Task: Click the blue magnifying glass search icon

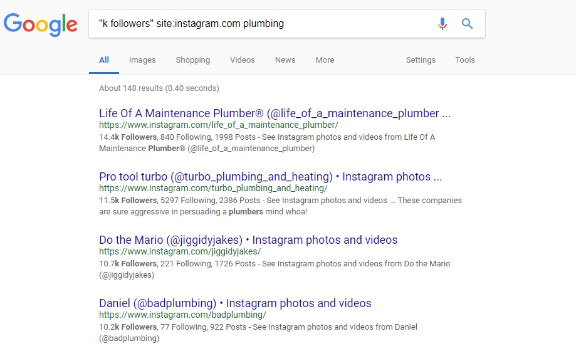Action: [x=467, y=24]
